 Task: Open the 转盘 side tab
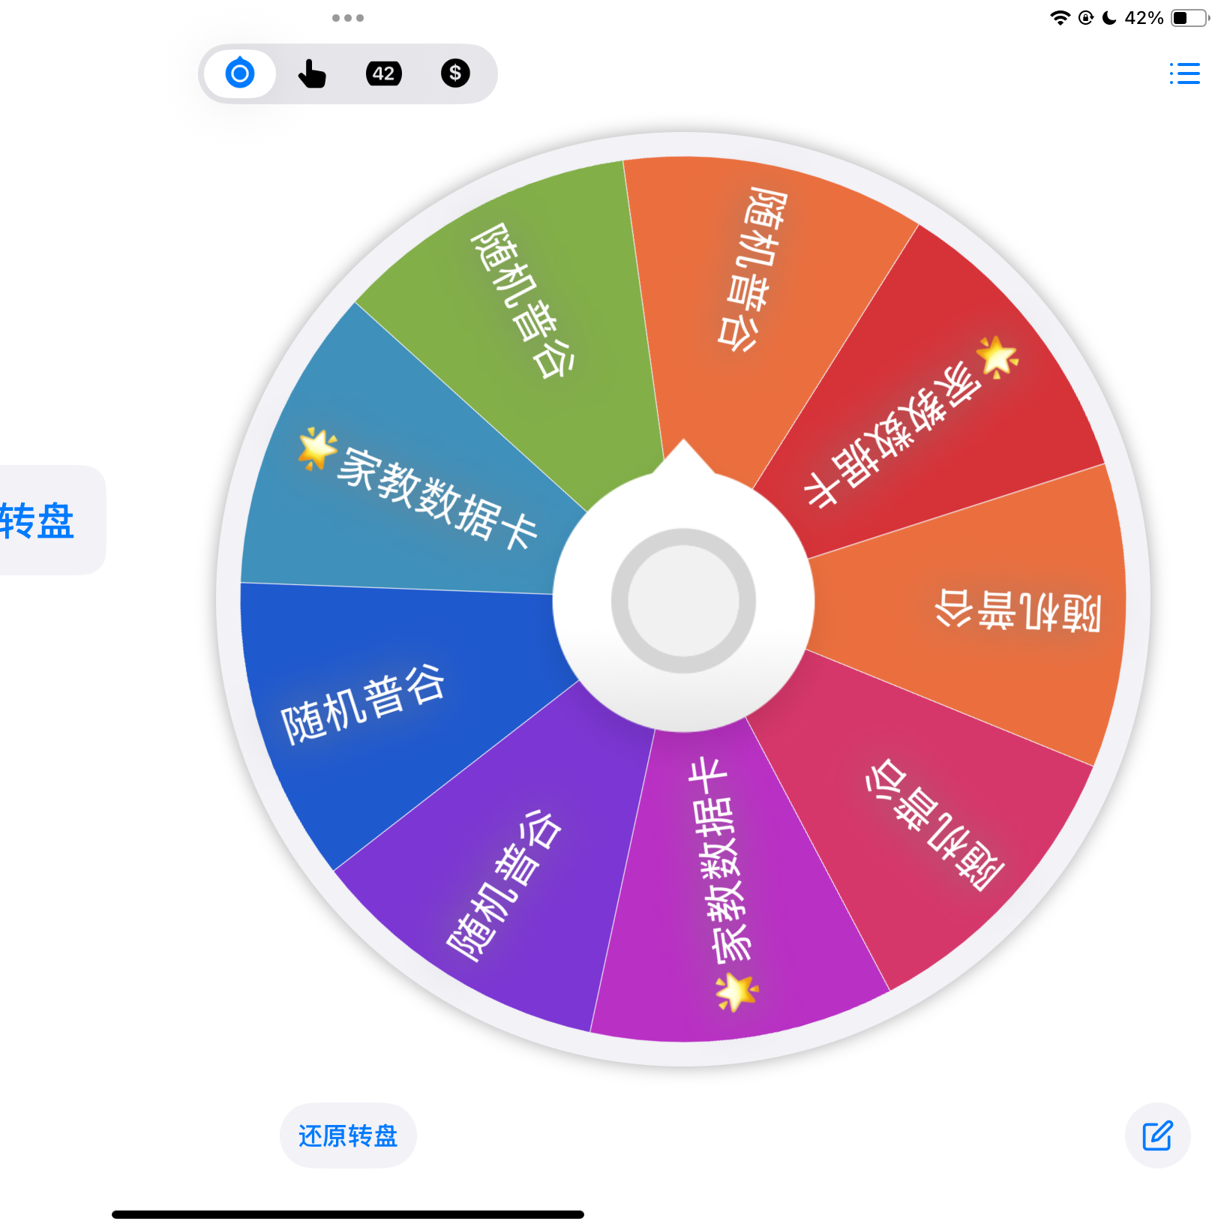45,520
